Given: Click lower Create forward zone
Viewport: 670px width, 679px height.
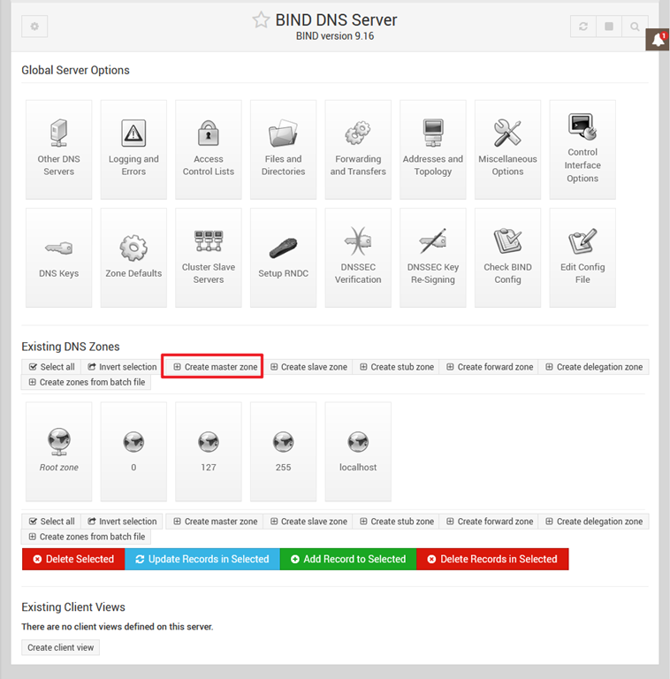Looking at the screenshot, I should pyautogui.click(x=490, y=522).
